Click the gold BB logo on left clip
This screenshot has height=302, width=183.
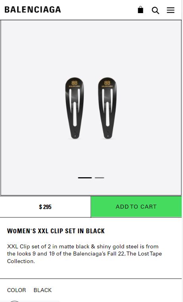tap(75, 83)
